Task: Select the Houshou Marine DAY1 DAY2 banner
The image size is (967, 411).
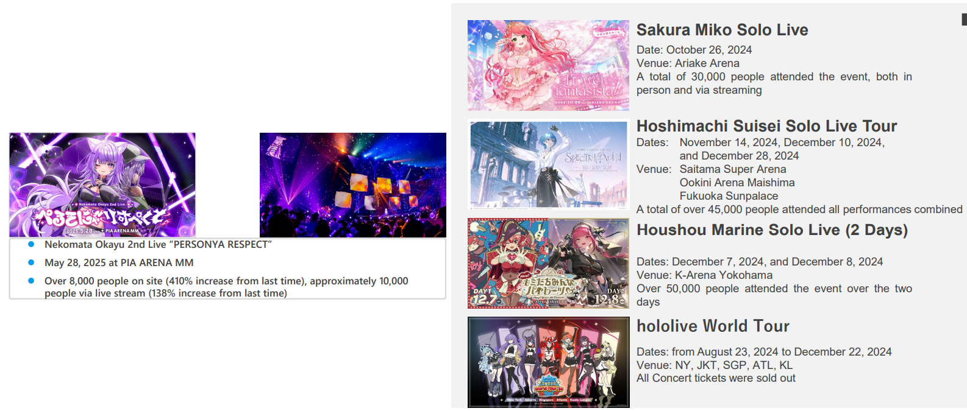Action: tap(548, 263)
